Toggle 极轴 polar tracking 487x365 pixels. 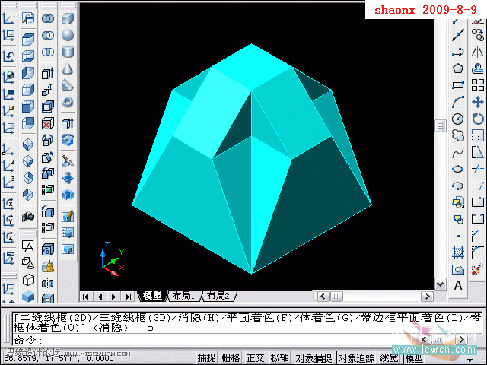pos(279,358)
